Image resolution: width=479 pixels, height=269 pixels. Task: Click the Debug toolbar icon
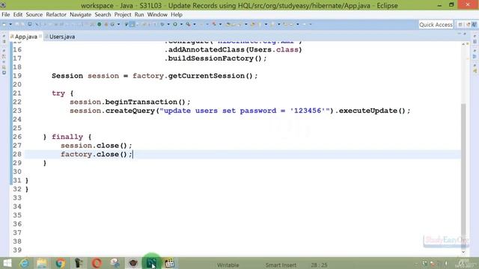point(162,25)
